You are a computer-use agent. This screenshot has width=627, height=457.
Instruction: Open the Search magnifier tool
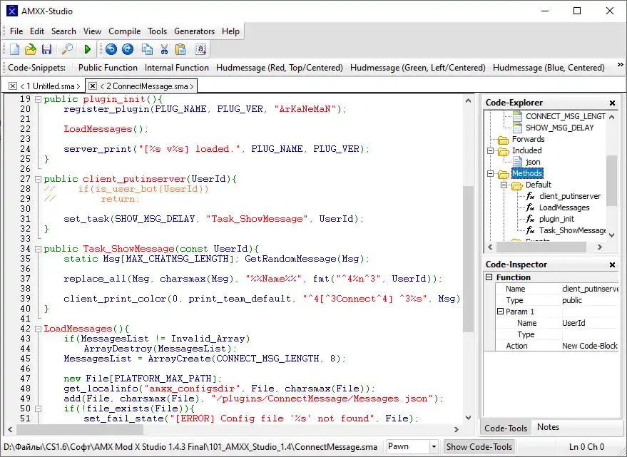(x=67, y=49)
